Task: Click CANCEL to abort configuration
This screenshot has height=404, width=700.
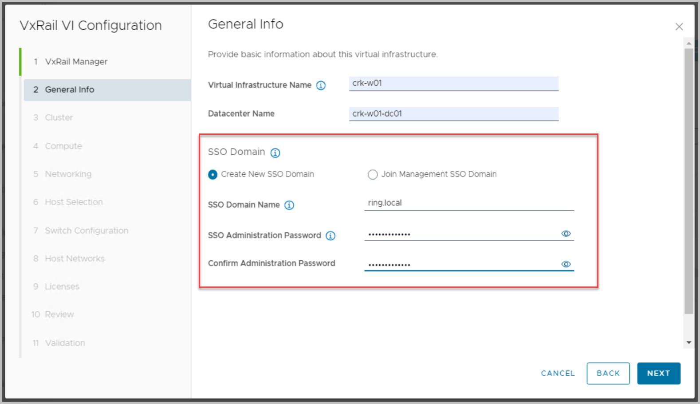Action: [558, 373]
